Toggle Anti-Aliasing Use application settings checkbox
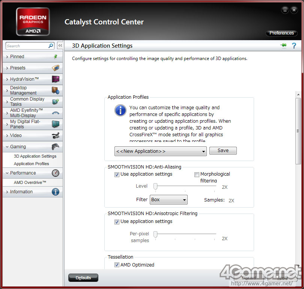 [117, 175]
